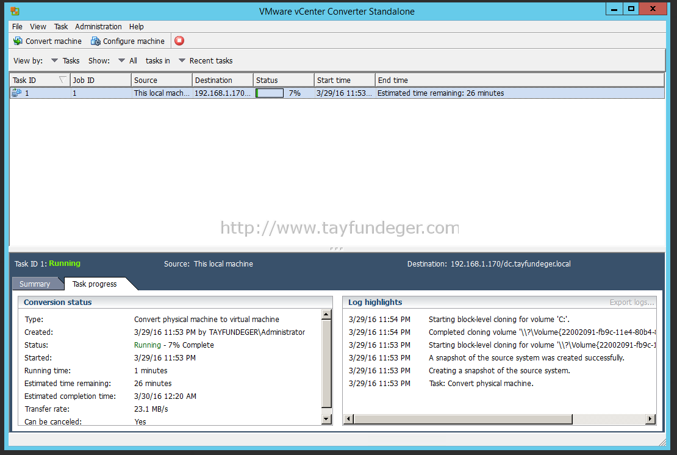Click the Conversion status vertical scrollbar thumb
Screen dimensions: 677x455
point(326,364)
